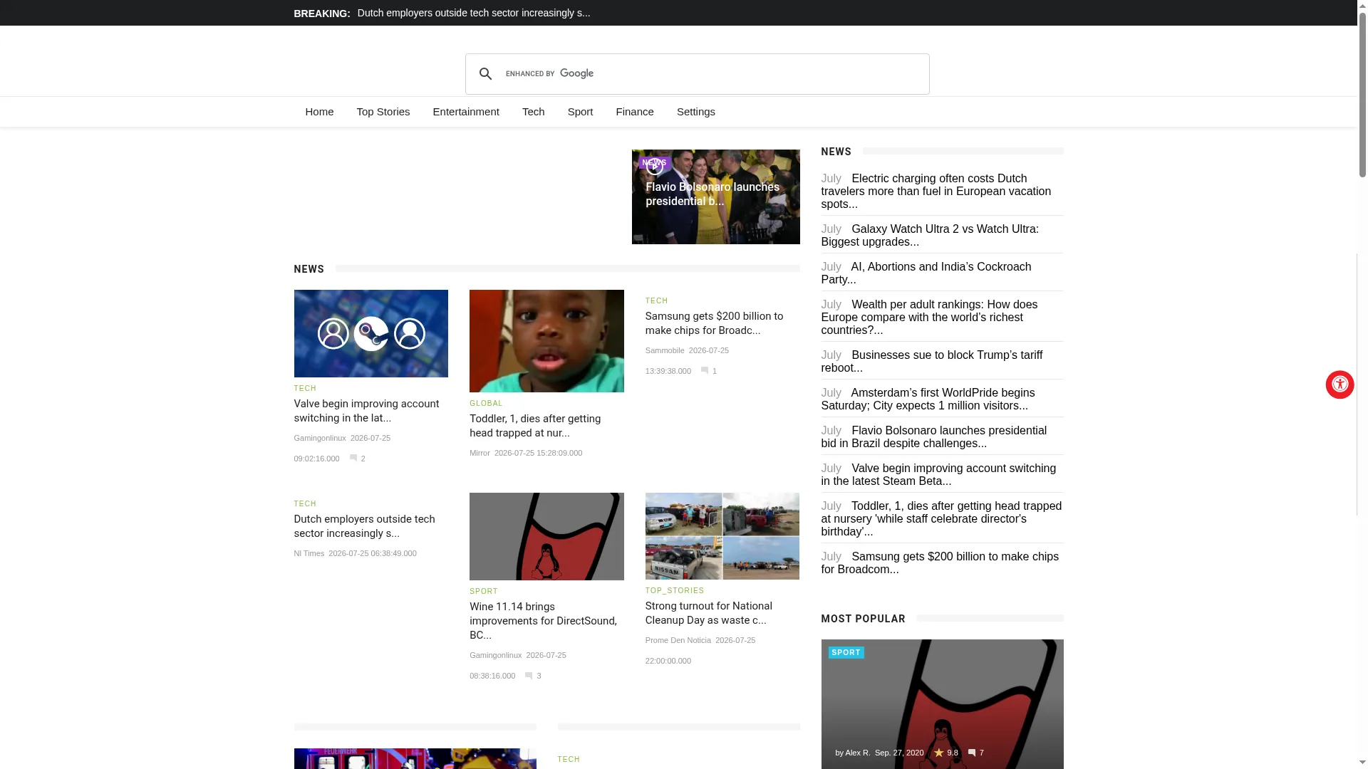Screen dimensions: 1368x769
Task: Open Top Stories section
Action: pyautogui.click(x=383, y=112)
